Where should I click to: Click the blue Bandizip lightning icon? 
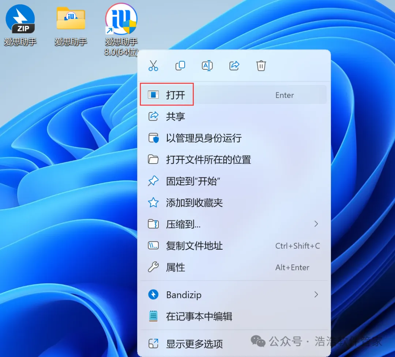[x=153, y=295]
